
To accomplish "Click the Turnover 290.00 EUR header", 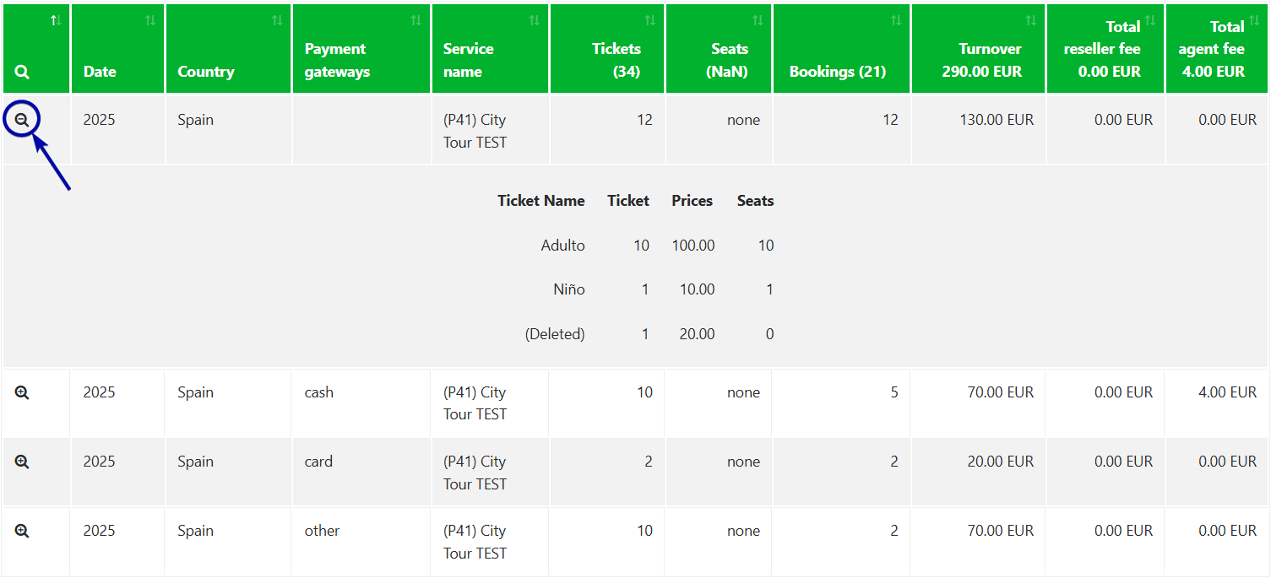I will click(981, 61).
